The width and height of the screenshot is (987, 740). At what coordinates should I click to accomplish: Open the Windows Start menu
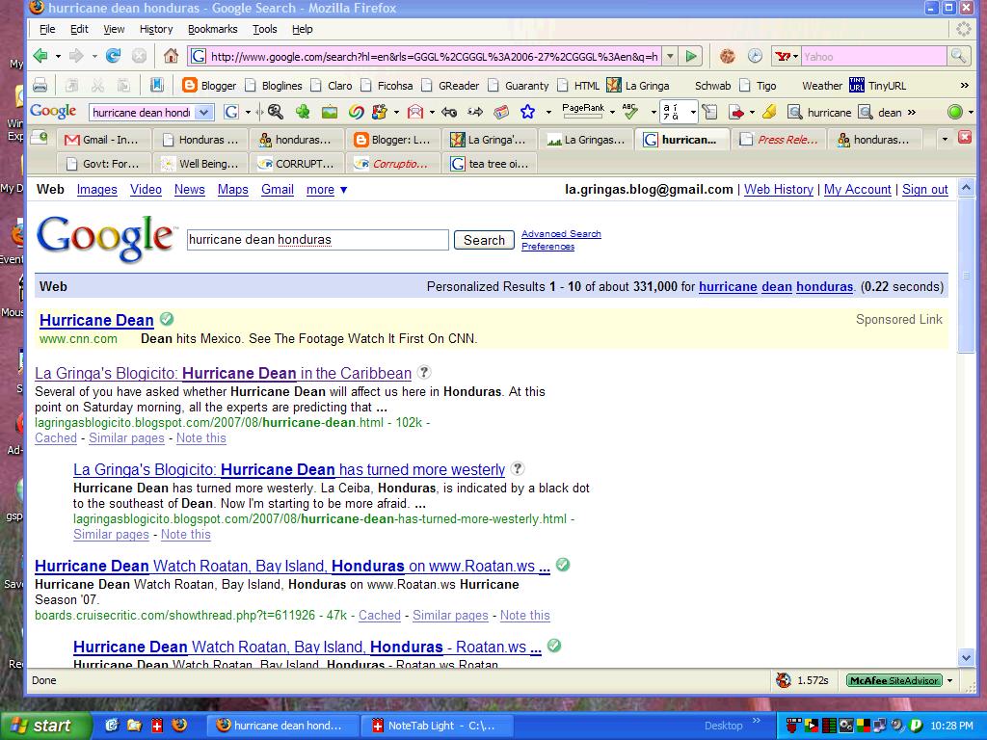pos(46,726)
